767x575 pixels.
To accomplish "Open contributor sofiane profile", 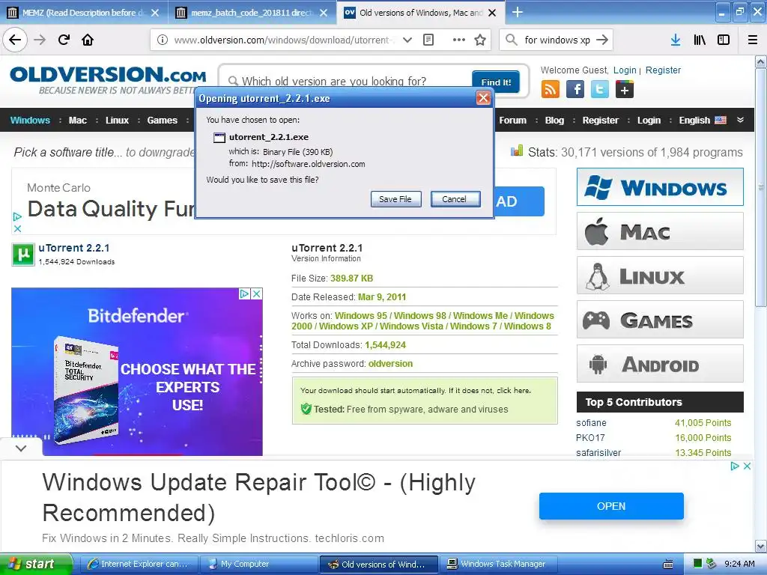I will tap(591, 423).
